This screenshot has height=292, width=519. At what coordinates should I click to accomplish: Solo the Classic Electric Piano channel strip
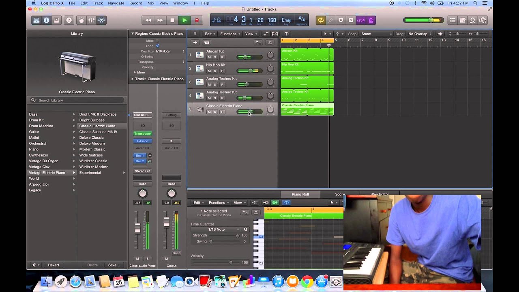(x=148, y=259)
